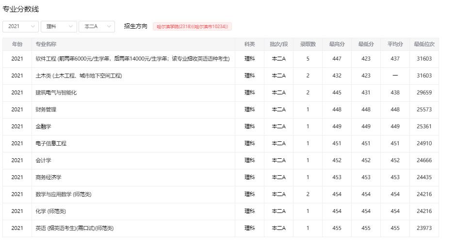Open the 本二A batch dropdown
Screen dimensions: 457x243
point(97,27)
